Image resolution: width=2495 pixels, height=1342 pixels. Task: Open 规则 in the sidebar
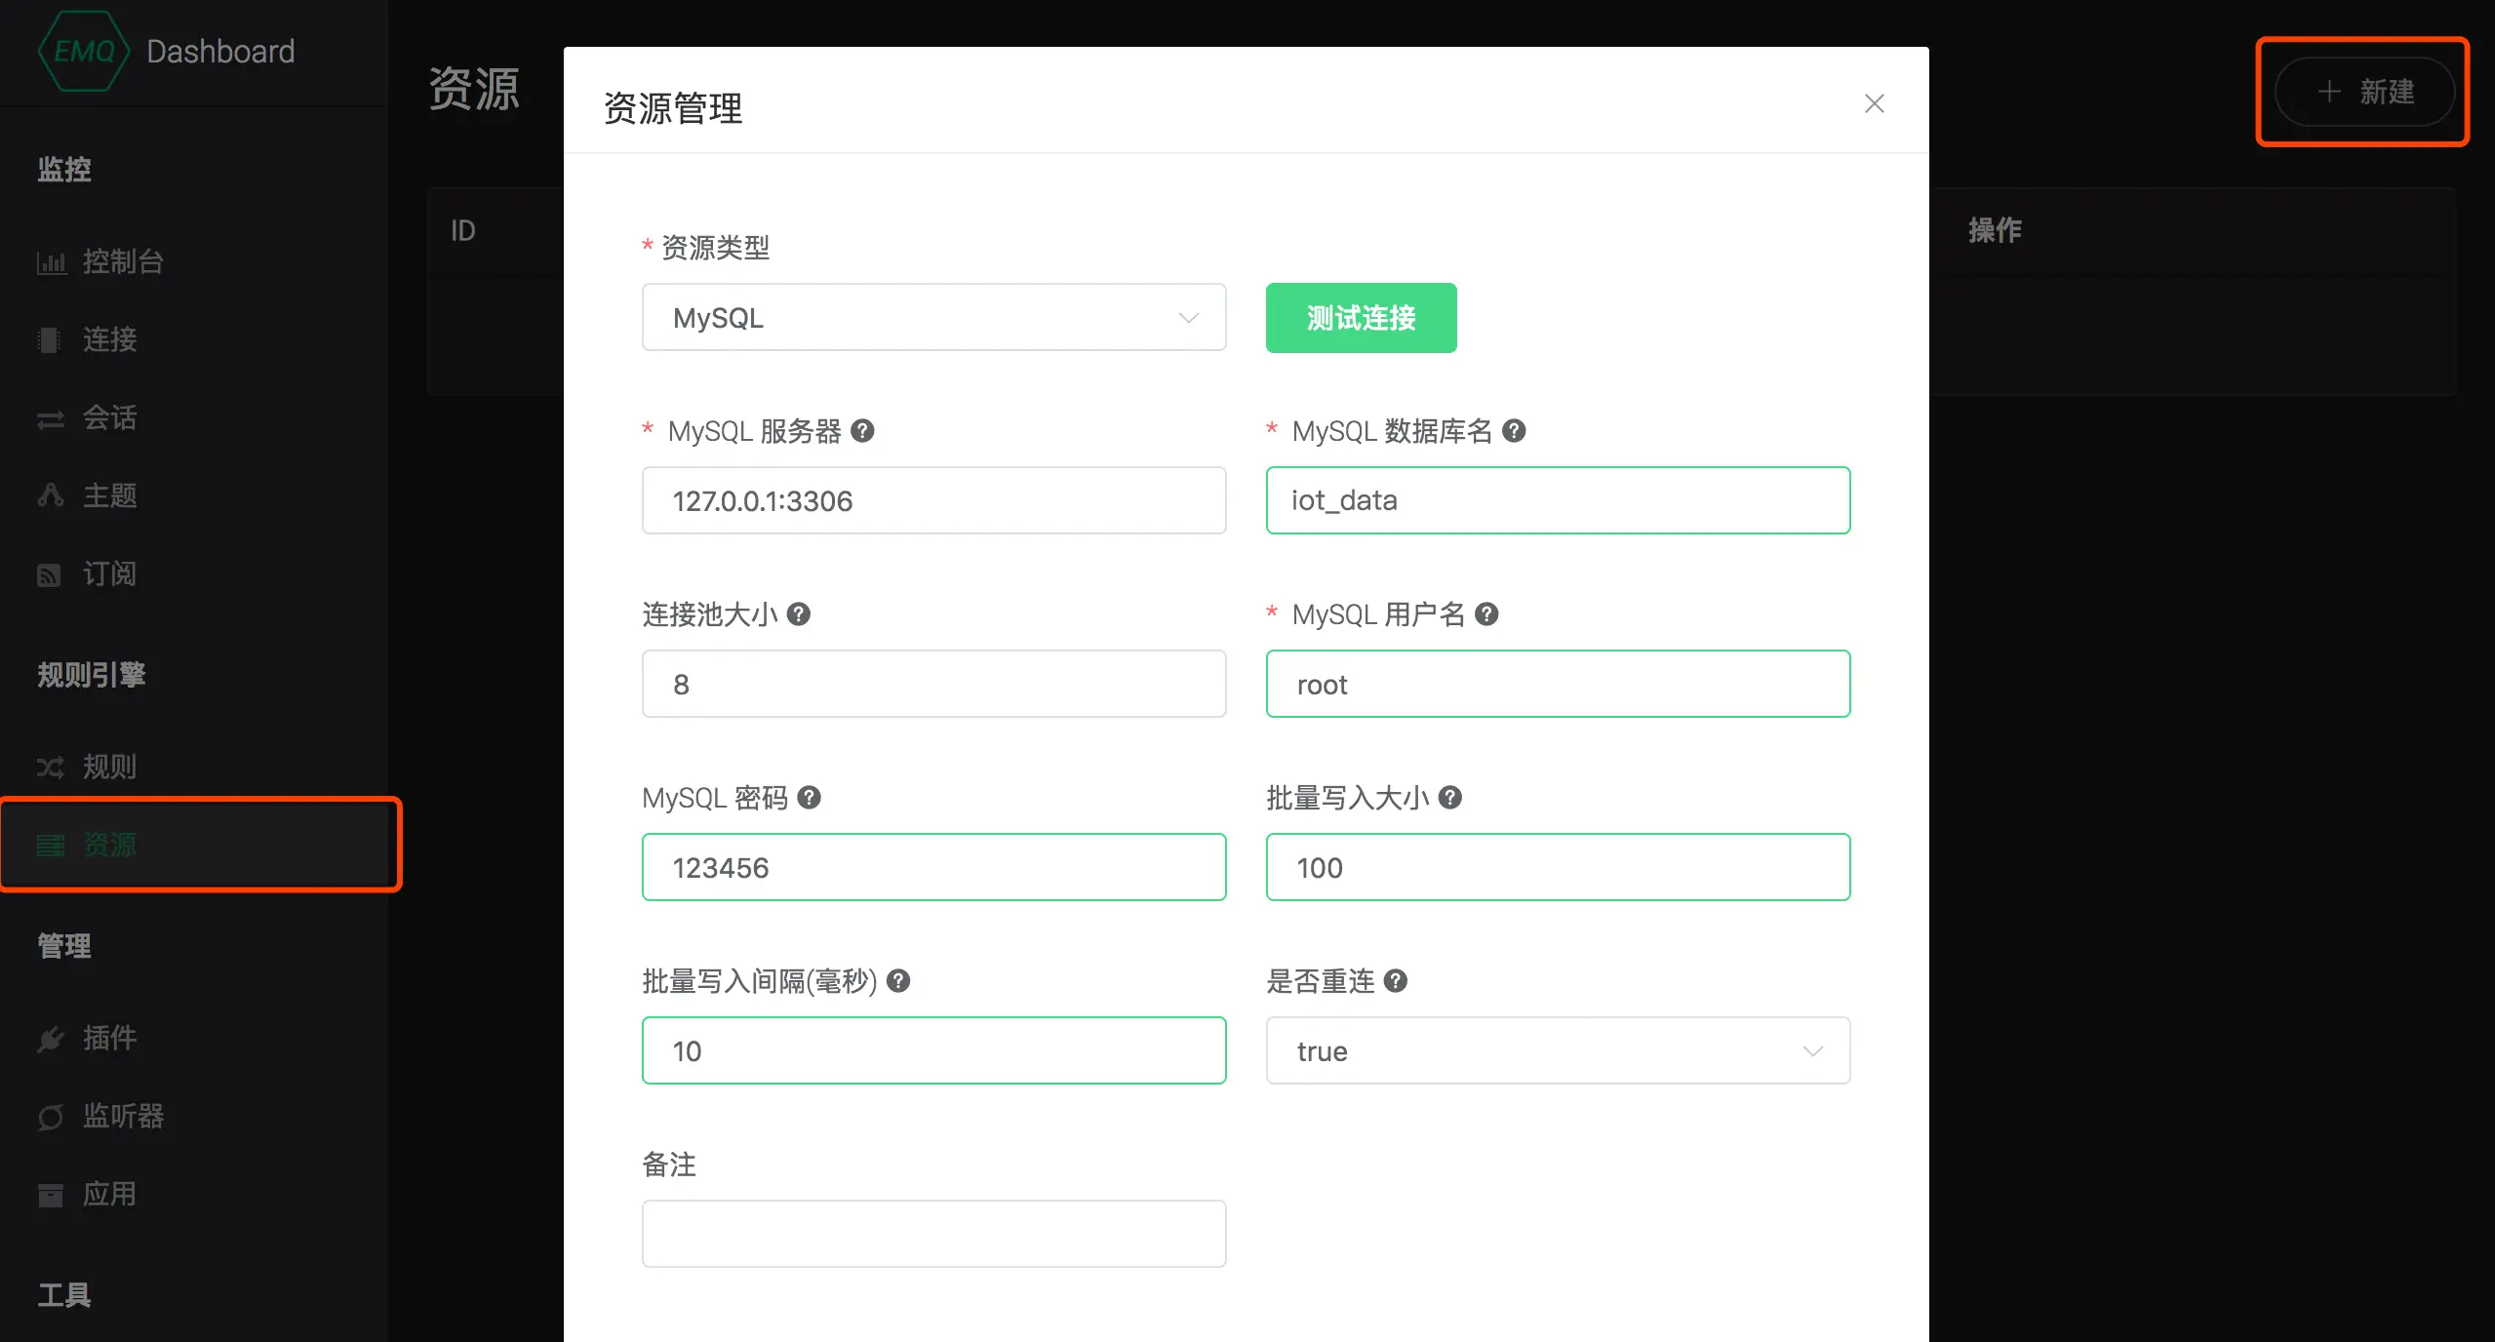[x=109, y=767]
